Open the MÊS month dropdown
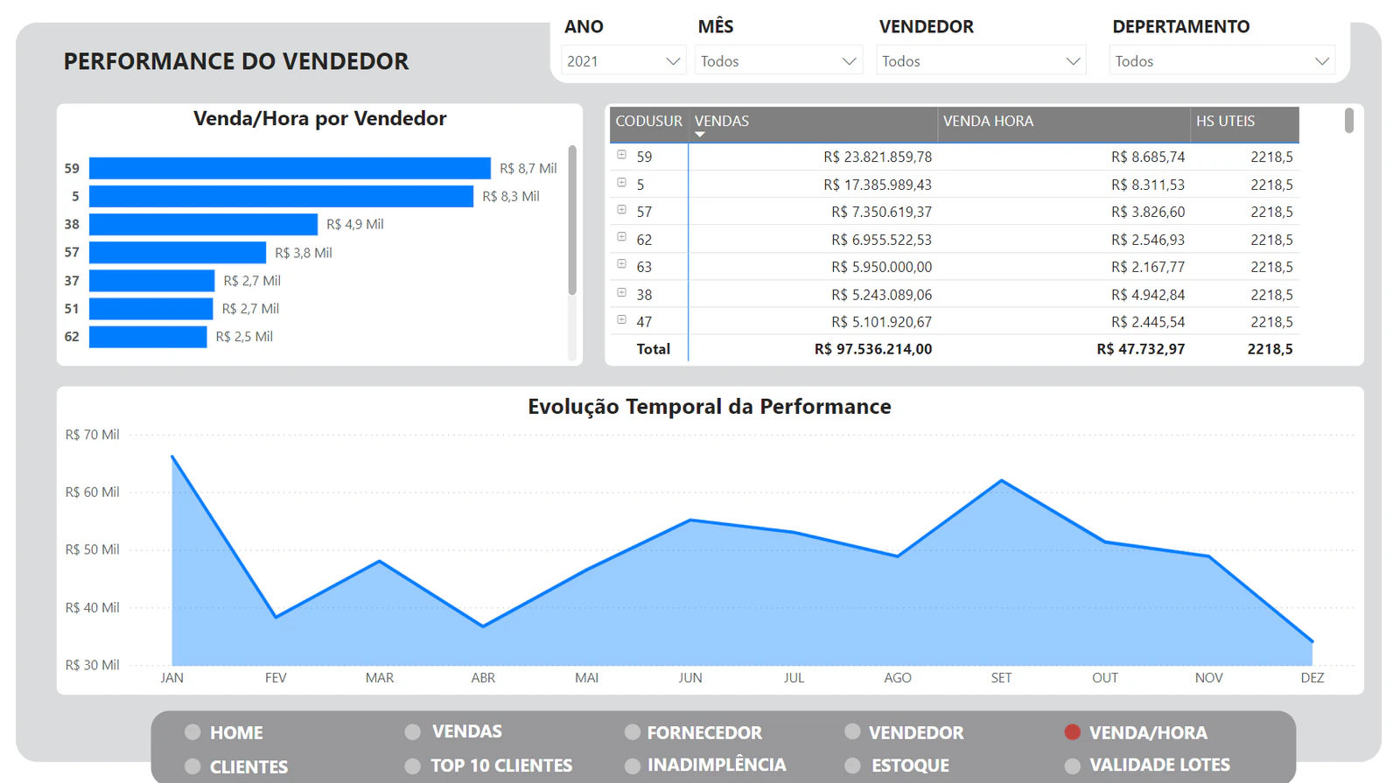This screenshot has width=1400, height=783. click(778, 61)
